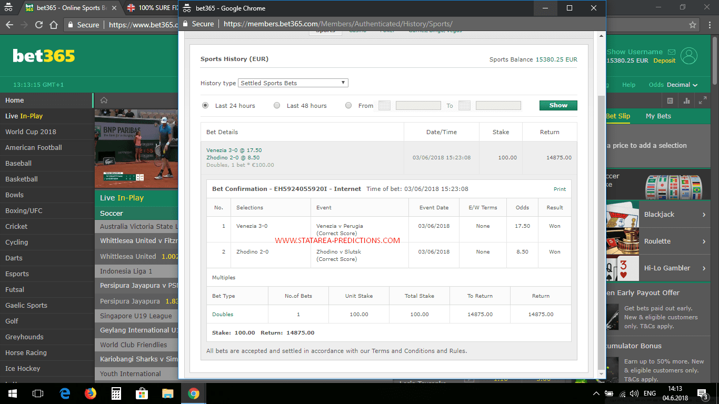Open American Football in sidebar
Image resolution: width=719 pixels, height=404 pixels.
click(46, 147)
